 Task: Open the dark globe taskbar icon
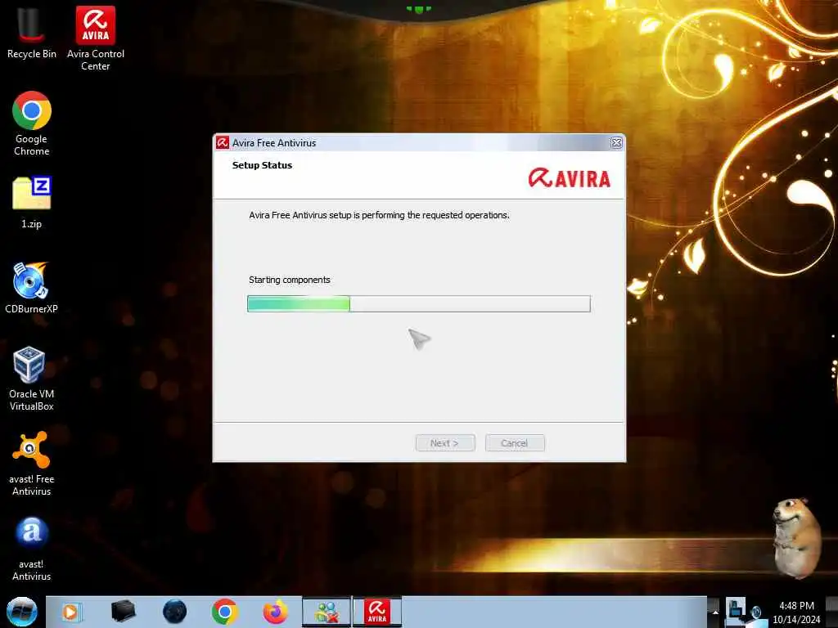pyautogui.click(x=175, y=612)
